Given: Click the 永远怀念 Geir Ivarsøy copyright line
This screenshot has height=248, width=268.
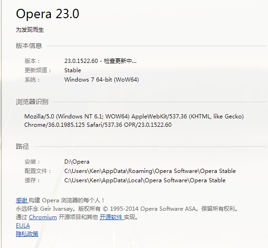Looking at the screenshot, I should tap(127, 209).
